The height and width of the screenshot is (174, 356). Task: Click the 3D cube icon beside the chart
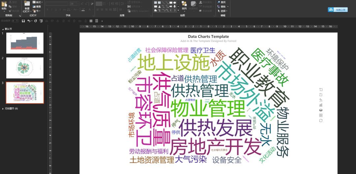click(321, 110)
